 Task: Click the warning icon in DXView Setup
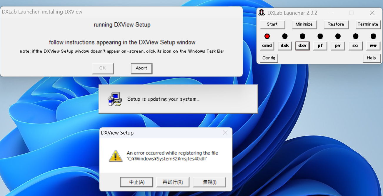click(116, 156)
